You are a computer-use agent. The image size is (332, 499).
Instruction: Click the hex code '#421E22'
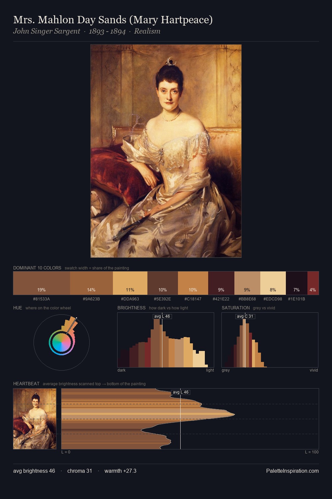[x=221, y=299]
